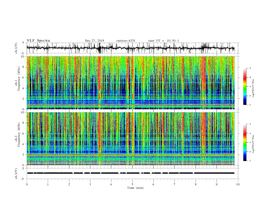268x207 pixels.
Task: Click the "station=ATH" label
Action: [126, 41]
